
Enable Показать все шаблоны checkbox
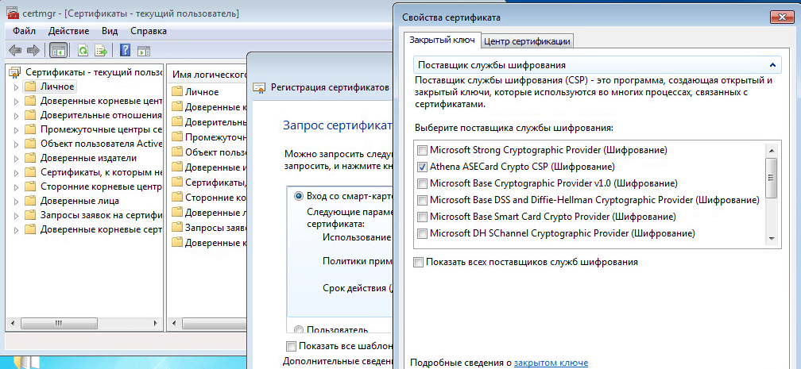pyautogui.click(x=291, y=346)
